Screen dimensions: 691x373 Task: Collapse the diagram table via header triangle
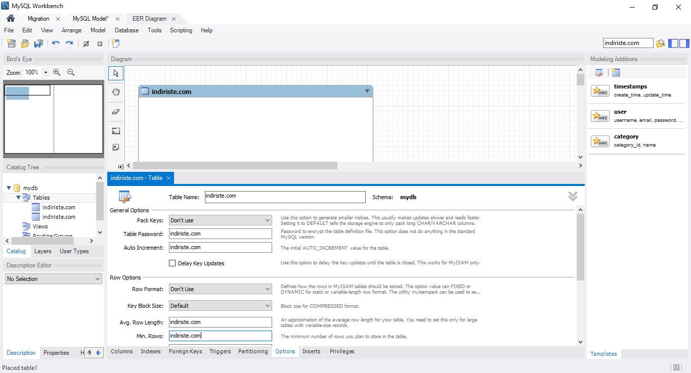(367, 91)
